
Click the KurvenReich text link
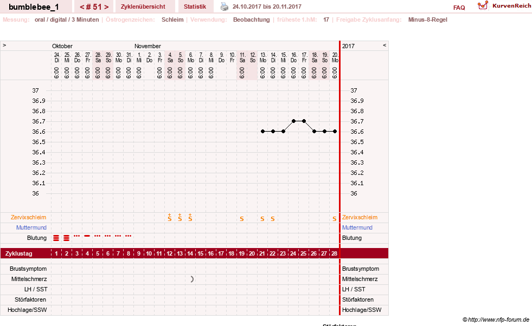tap(511, 6)
